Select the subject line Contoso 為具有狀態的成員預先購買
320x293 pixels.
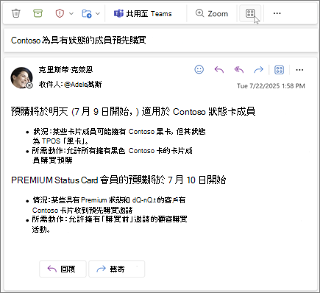coord(79,40)
